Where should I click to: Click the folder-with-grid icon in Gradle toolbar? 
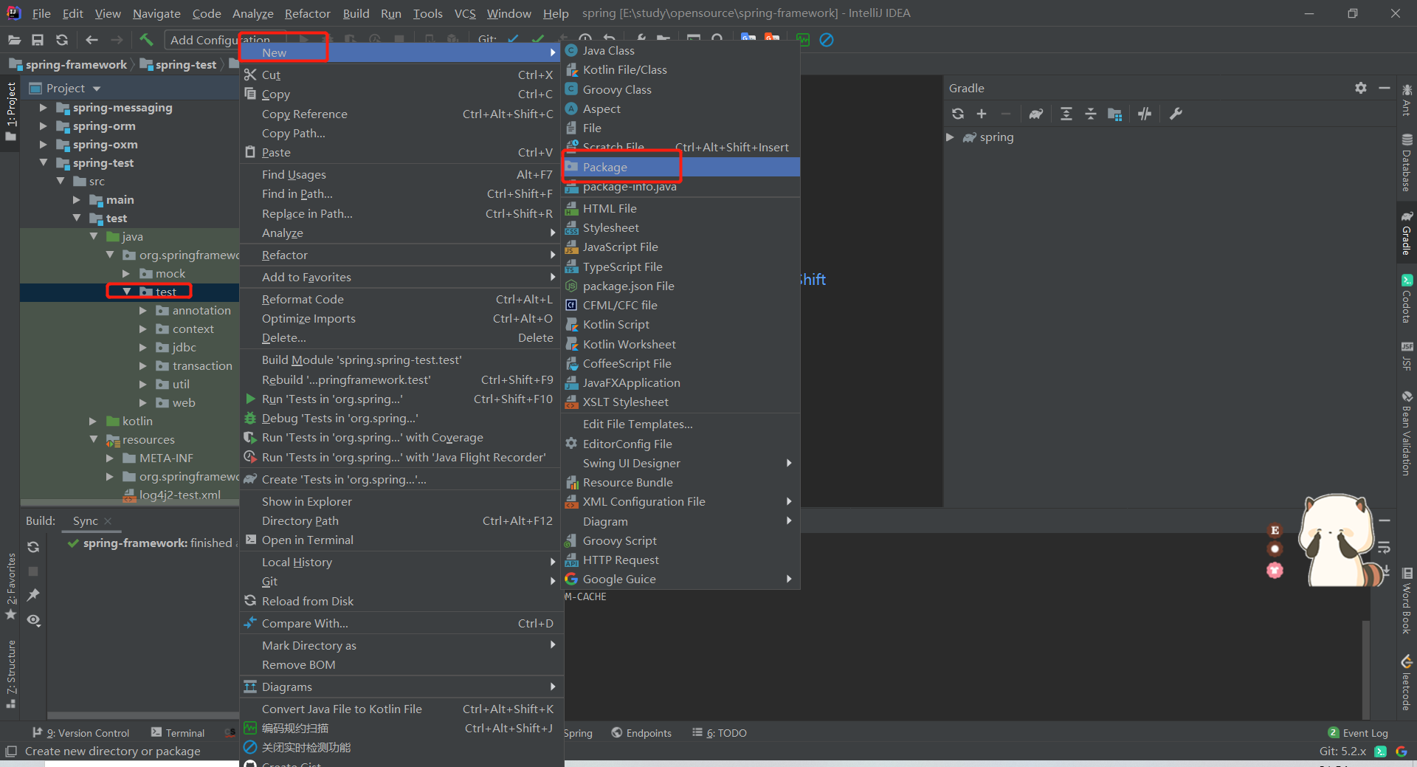1115,114
